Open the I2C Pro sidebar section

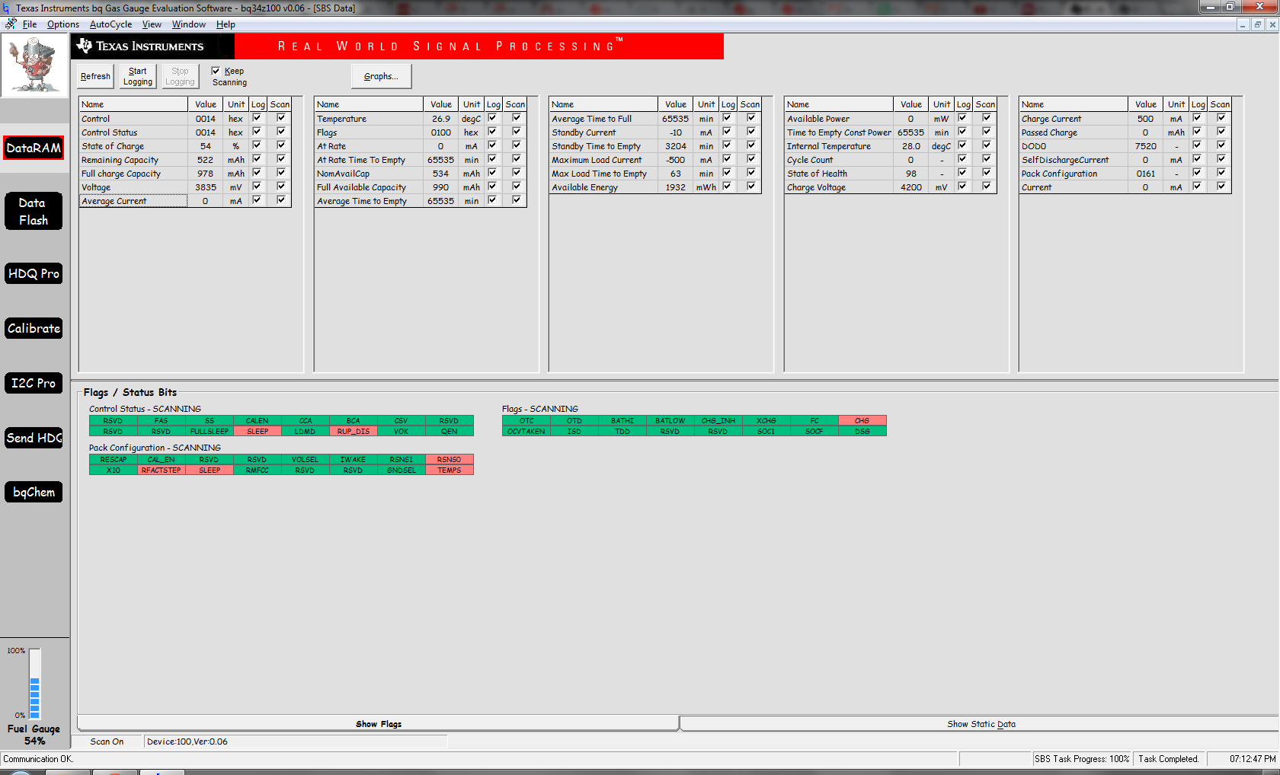(34, 383)
